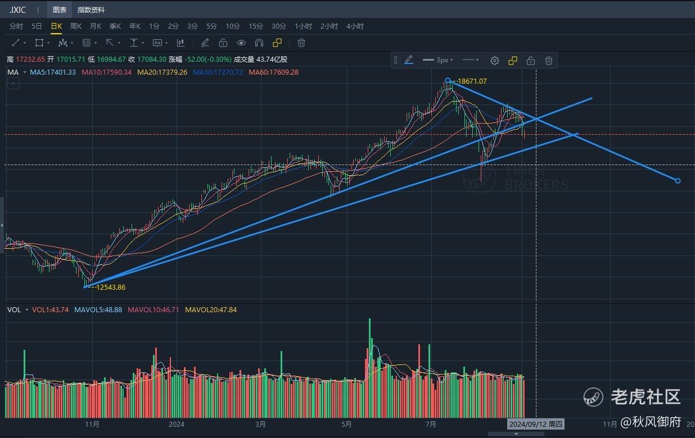Select the rectangle shape drawing tool
The height and width of the screenshot is (438, 695).
coord(39,43)
